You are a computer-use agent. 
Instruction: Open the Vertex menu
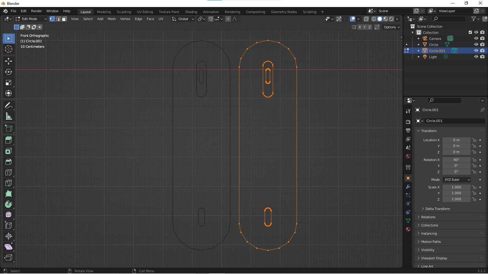click(125, 19)
